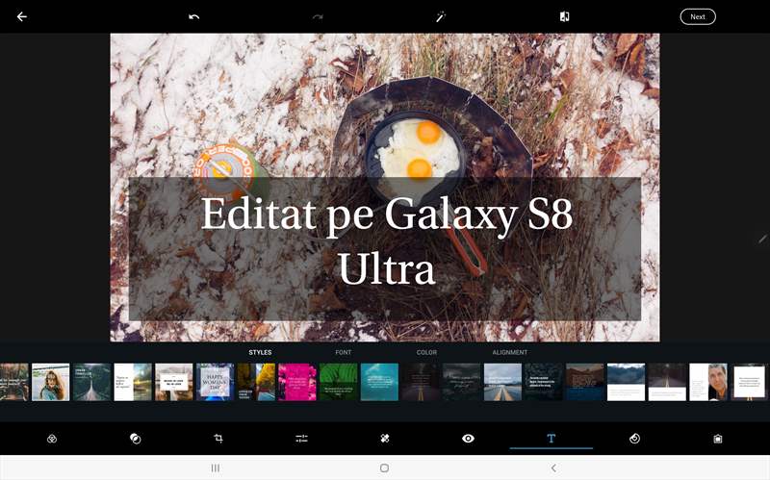Tap the Android home button
The image size is (770, 480).
click(x=384, y=468)
